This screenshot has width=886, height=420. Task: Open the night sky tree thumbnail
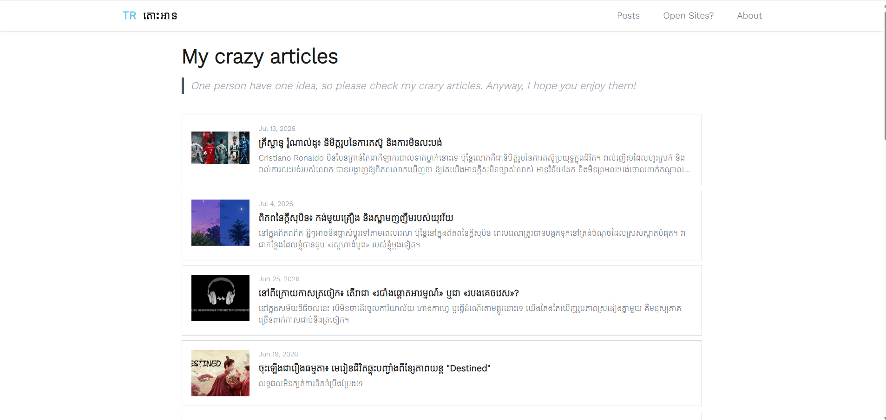point(220,223)
